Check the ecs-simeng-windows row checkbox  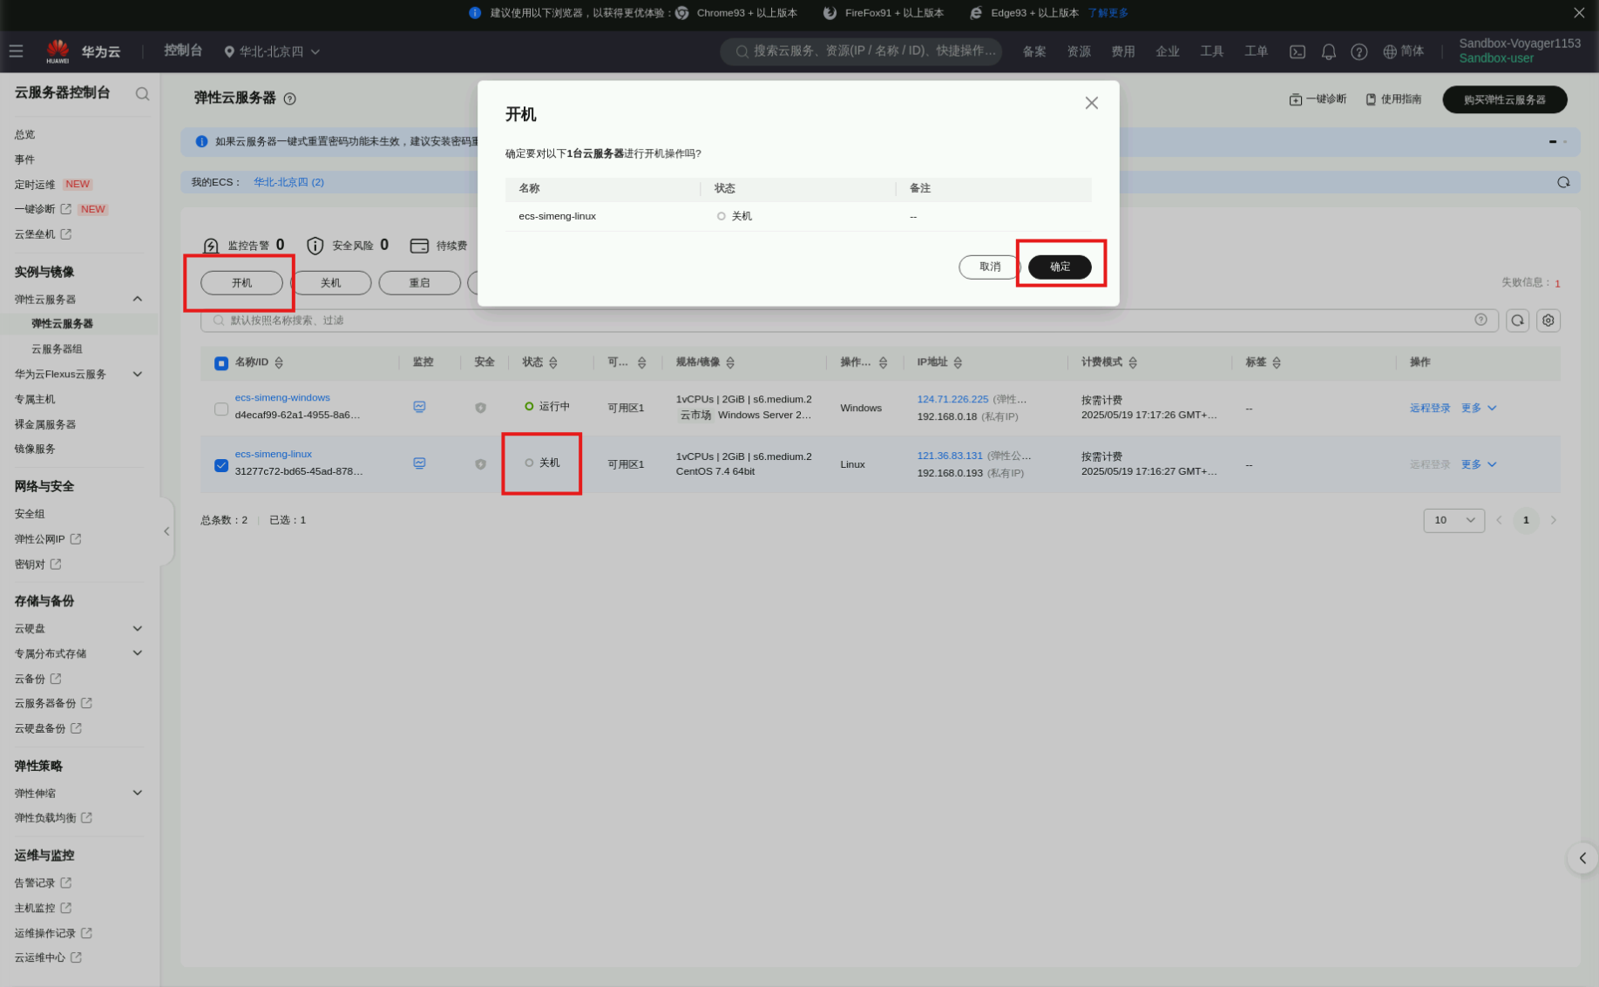221,409
